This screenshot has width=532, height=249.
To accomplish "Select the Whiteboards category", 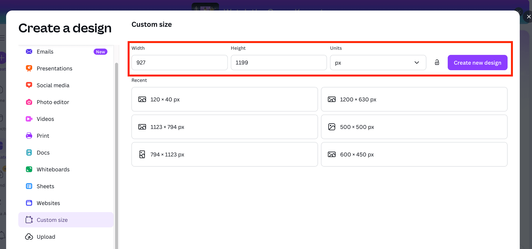I will point(66,169).
